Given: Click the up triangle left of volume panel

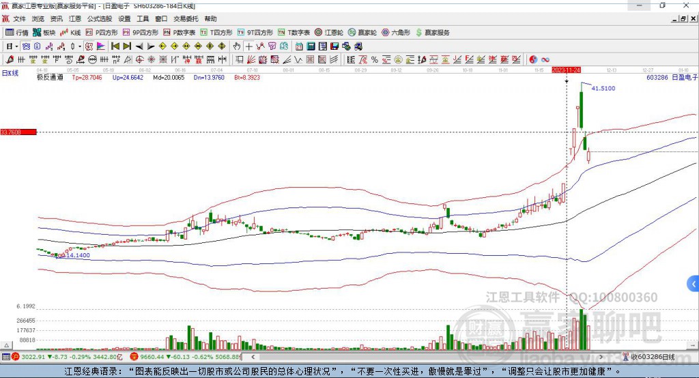Looking at the screenshot, I should pos(6,345).
